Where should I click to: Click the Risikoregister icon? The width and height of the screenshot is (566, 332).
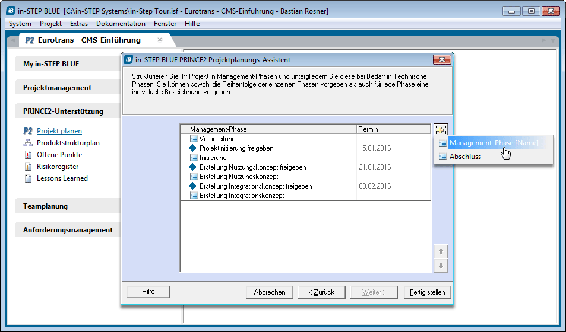(27, 167)
